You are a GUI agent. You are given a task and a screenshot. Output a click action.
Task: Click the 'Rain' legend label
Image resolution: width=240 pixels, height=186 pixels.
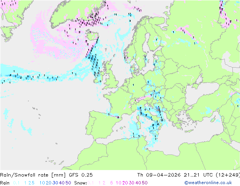coord(5,183)
